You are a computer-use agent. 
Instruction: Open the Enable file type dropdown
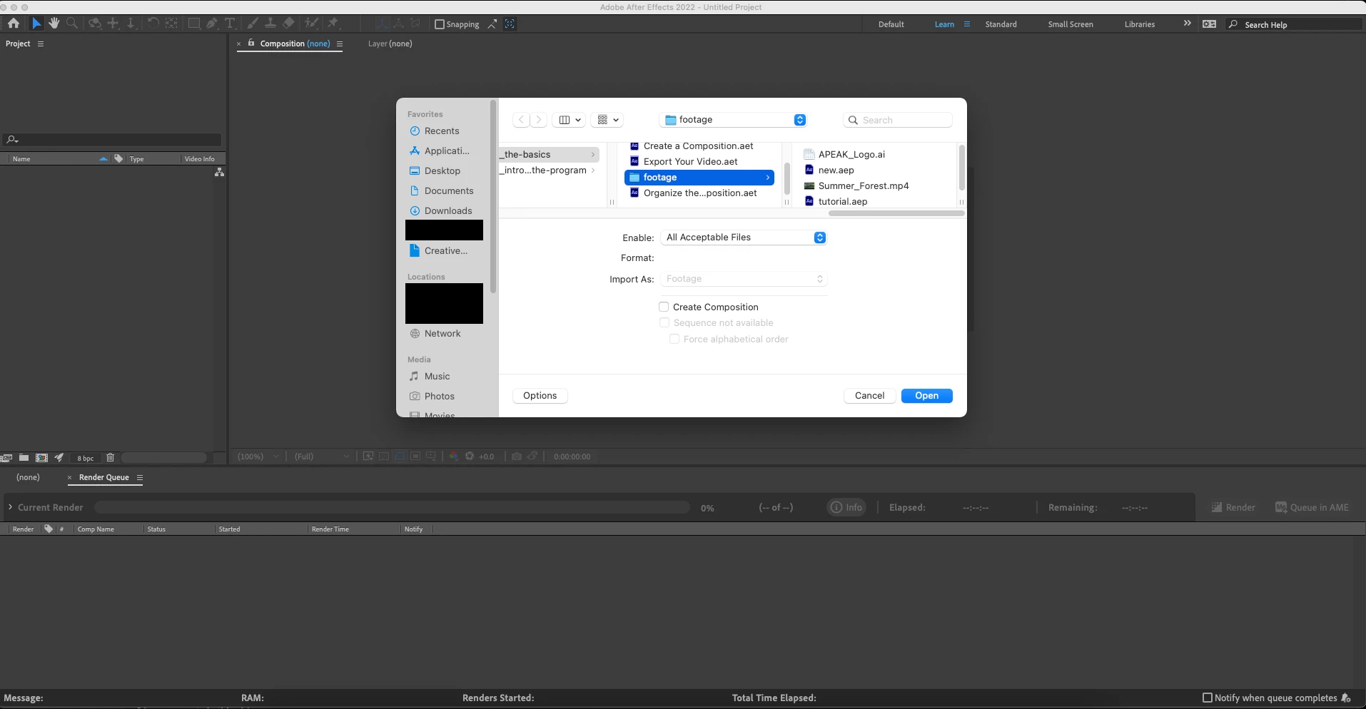click(744, 238)
